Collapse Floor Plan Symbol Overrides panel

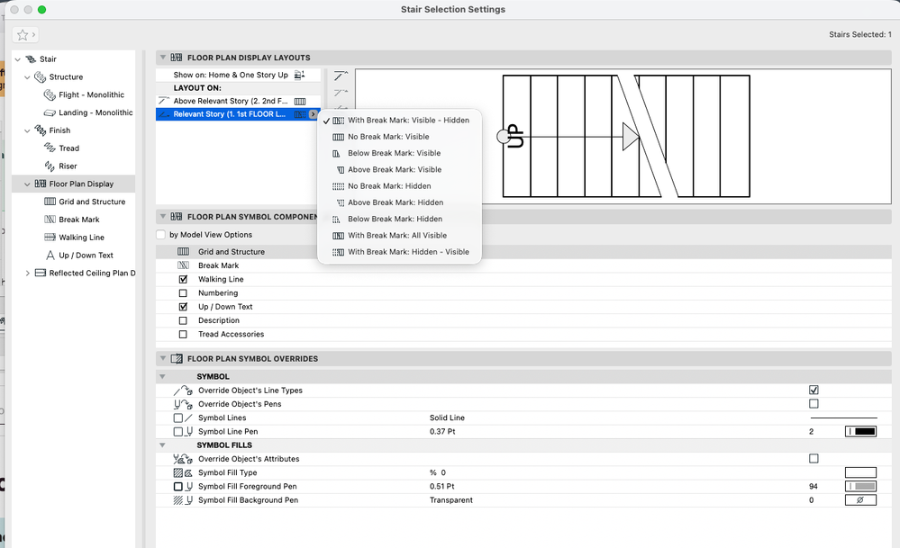pos(163,359)
